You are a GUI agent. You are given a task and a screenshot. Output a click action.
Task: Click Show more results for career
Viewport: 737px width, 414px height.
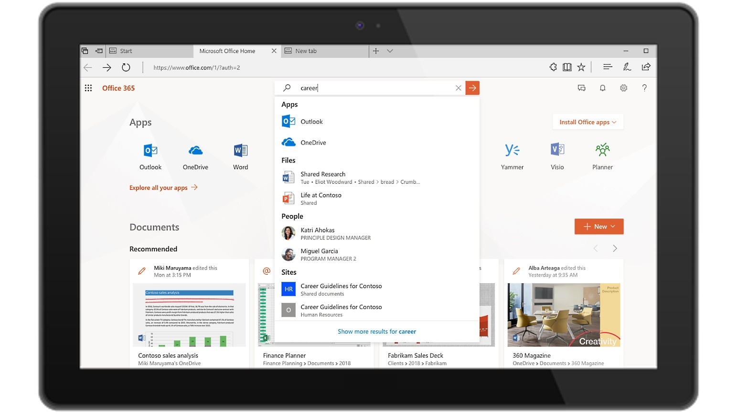coord(377,331)
